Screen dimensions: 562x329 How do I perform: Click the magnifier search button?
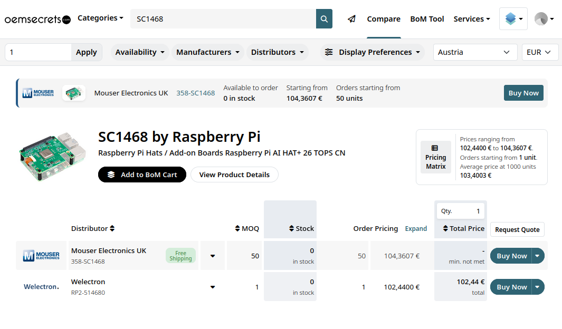point(324,19)
